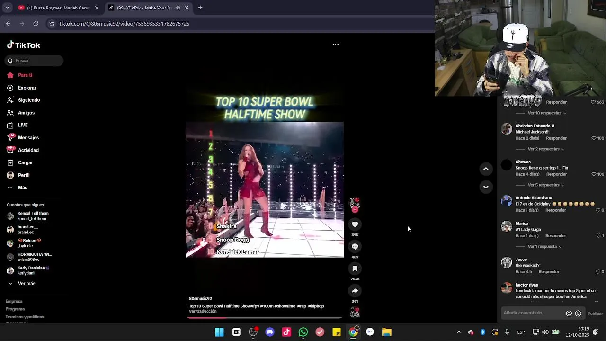Like Chewas's comment

point(594,174)
